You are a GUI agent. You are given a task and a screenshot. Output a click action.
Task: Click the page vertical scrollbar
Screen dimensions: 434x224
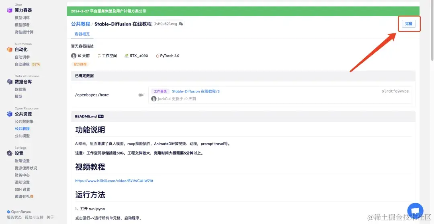click(432, 31)
